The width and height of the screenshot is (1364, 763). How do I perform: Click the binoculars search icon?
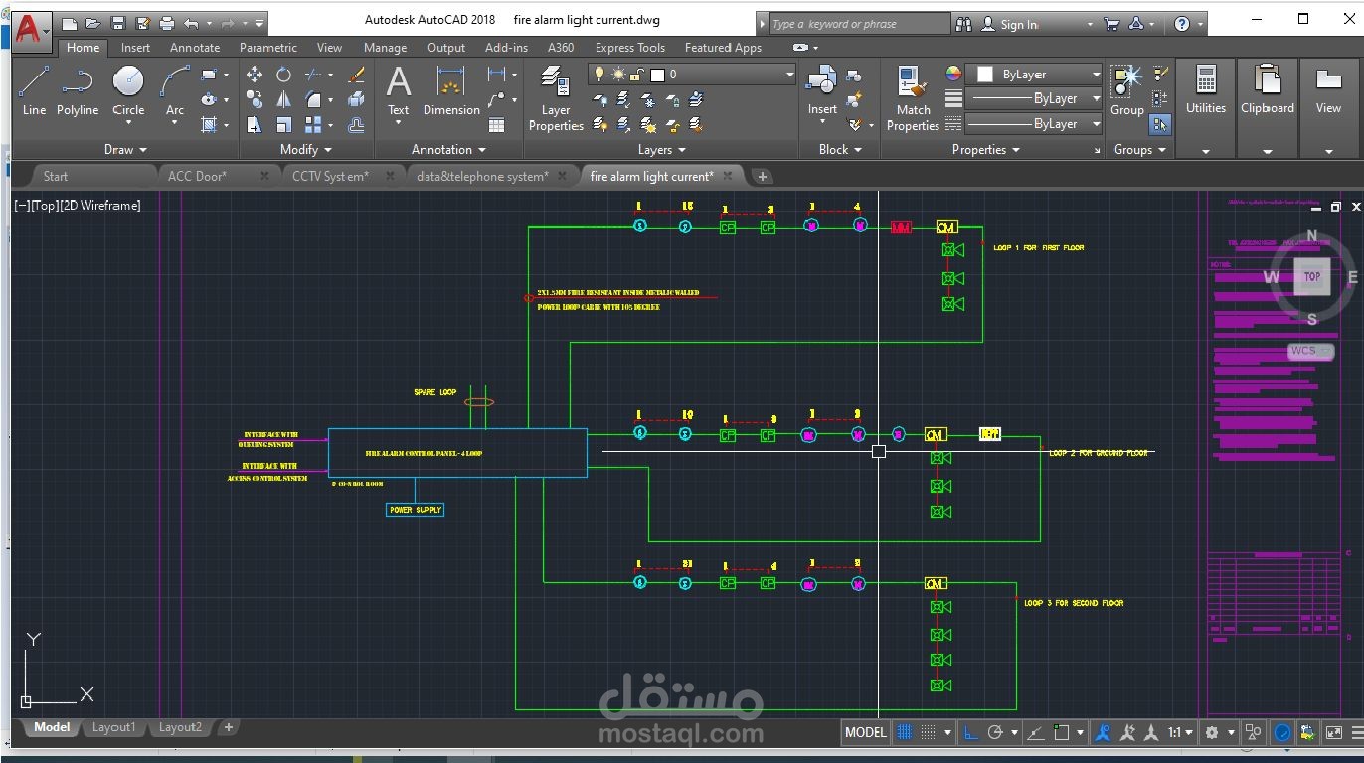963,24
